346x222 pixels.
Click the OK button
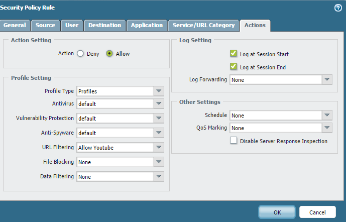click(277, 212)
